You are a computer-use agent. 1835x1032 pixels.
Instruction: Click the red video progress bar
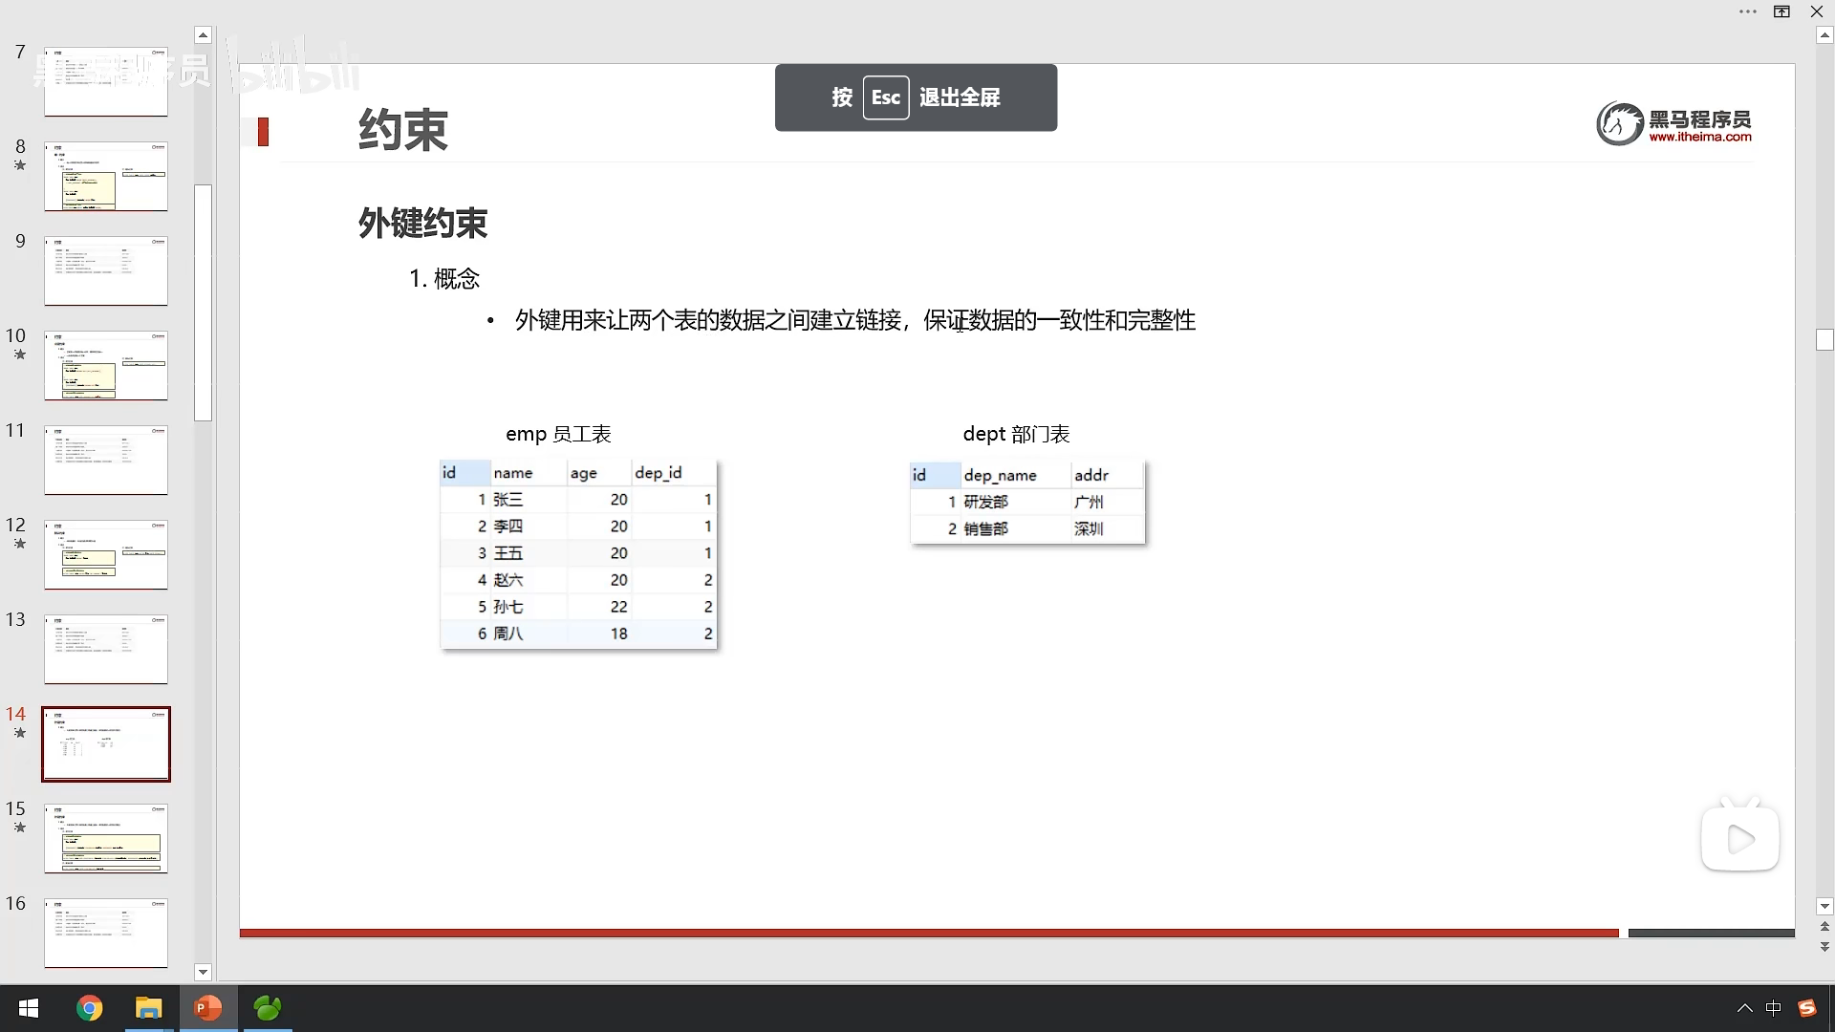click(x=927, y=933)
